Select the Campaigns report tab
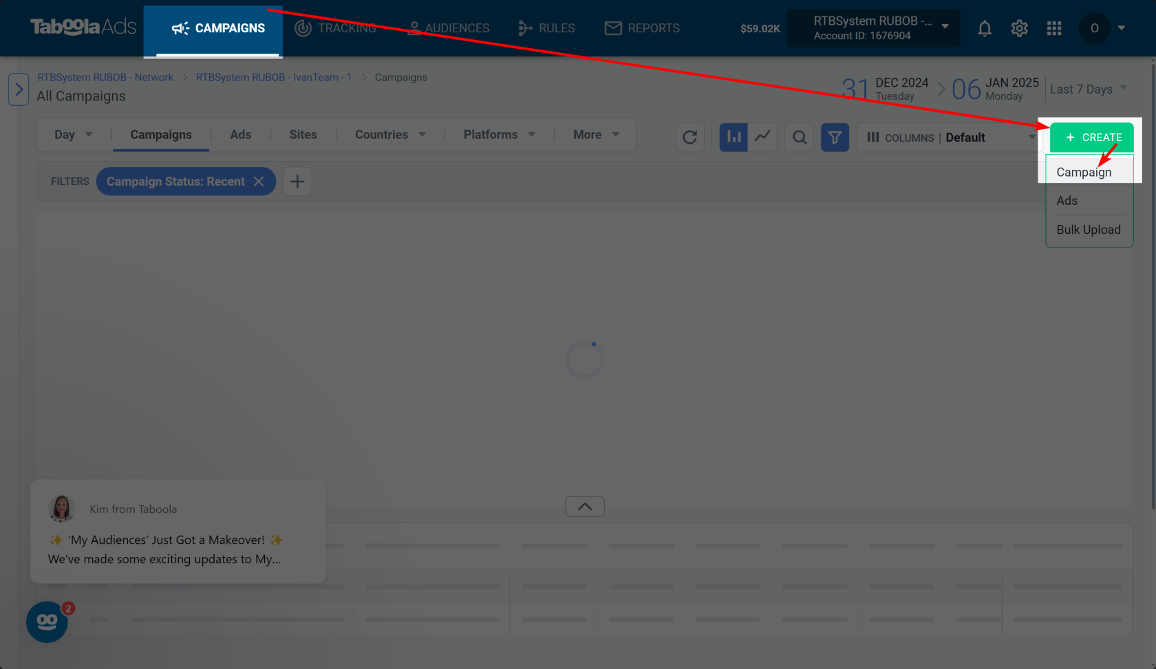The image size is (1156, 669). (161, 135)
